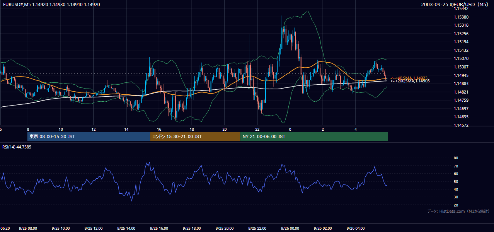
Task: Click hour marker 16 under the price chart
Action: (159, 129)
